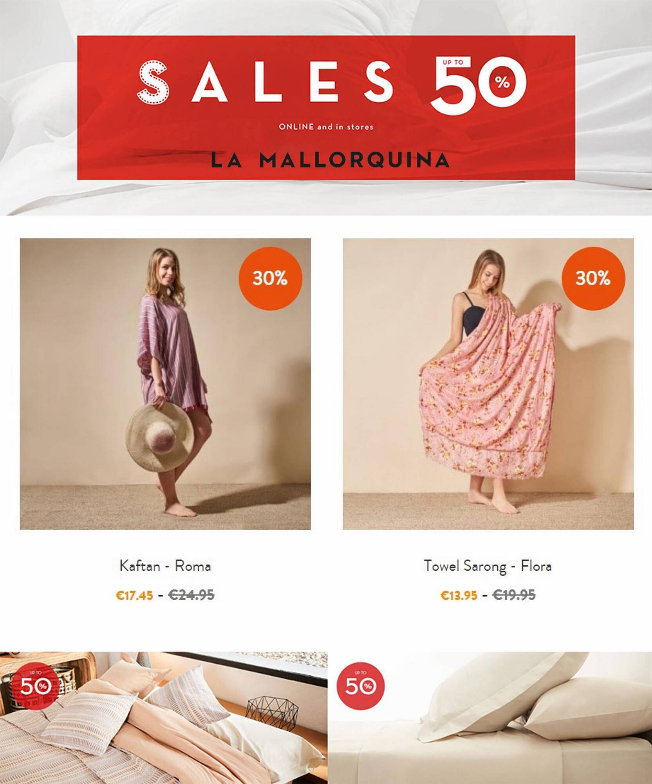Click the 30% badge on Kaftan Roma

point(270,278)
